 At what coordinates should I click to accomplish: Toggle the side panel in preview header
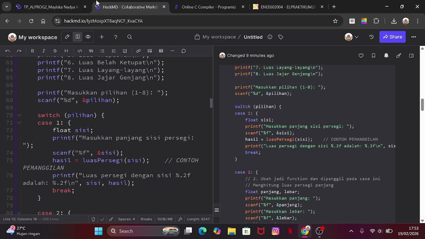[x=411, y=55]
